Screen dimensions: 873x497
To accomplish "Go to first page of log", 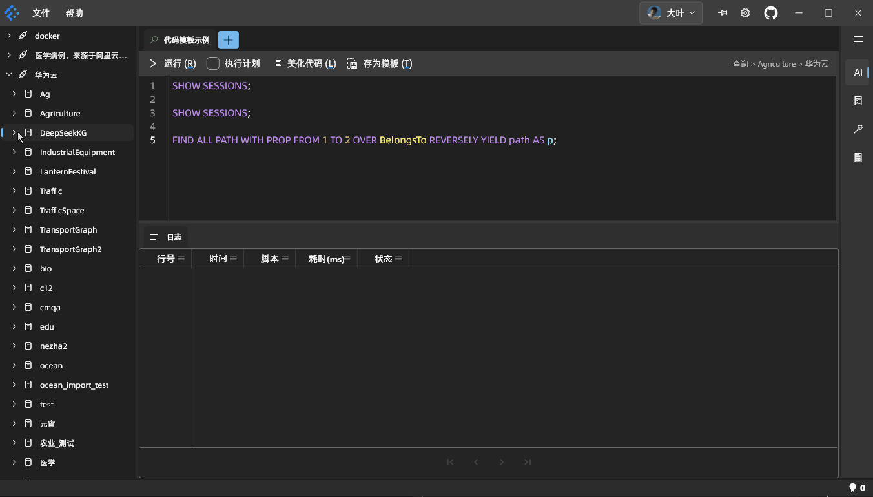I will tap(450, 462).
